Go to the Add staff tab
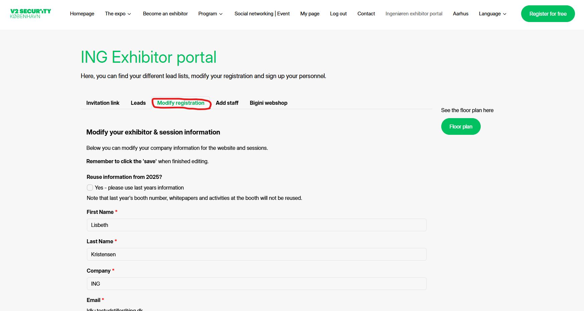Image resolution: width=584 pixels, height=311 pixels. click(227, 103)
